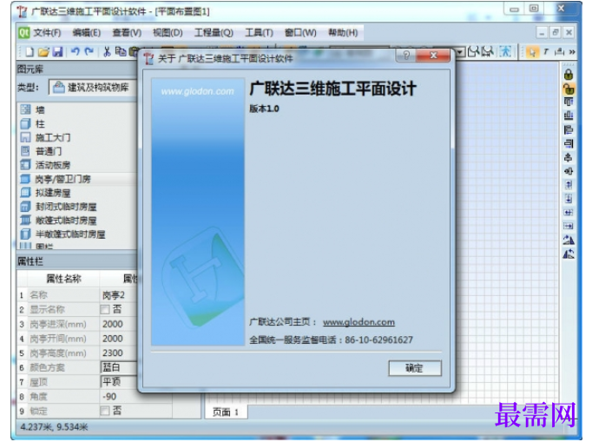The height and width of the screenshot is (442, 592).
Task: Open the 文件(F) menu
Action: 47,33
